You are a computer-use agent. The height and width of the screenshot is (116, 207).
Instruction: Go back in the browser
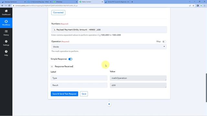[2, 6]
